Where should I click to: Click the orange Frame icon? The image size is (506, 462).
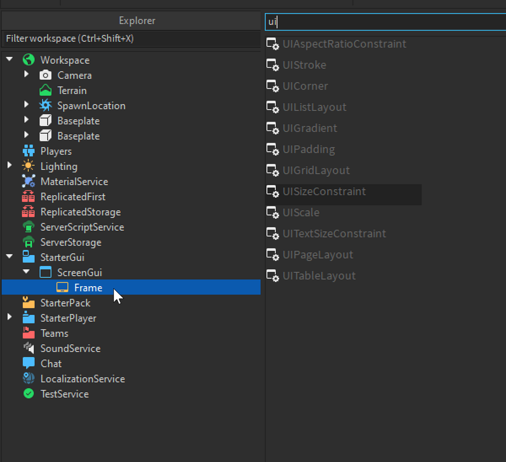point(62,288)
